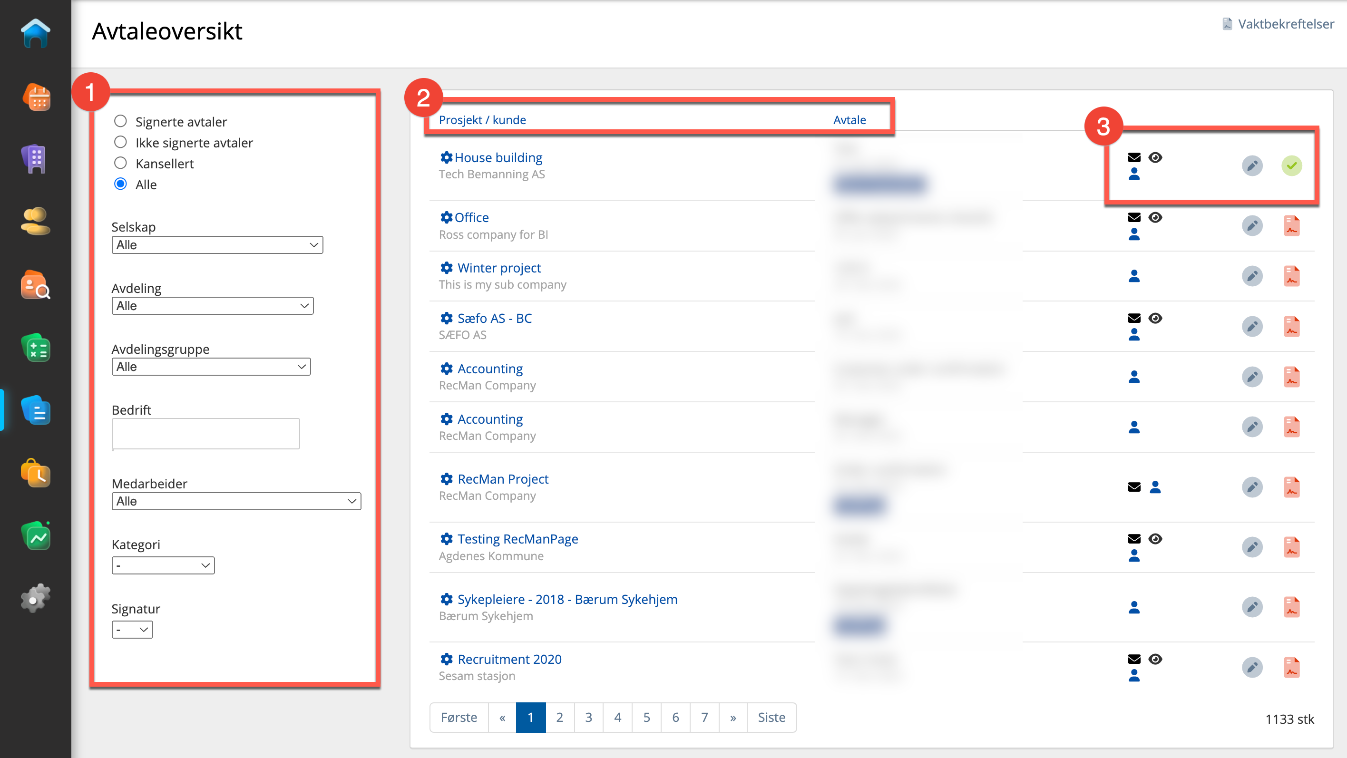
Task: Click the green edit pencil for House building
Action: point(1252,165)
